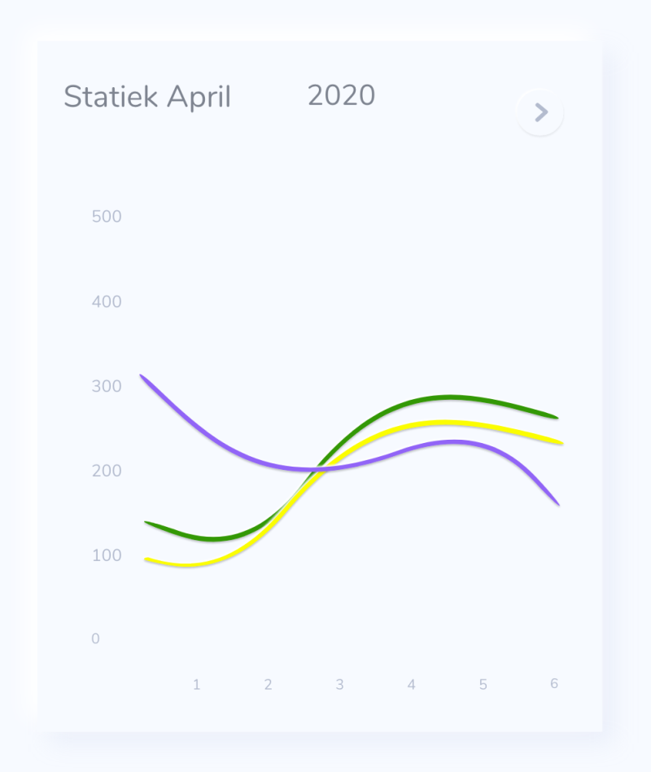Click the 100 y-axis label

[x=107, y=555]
